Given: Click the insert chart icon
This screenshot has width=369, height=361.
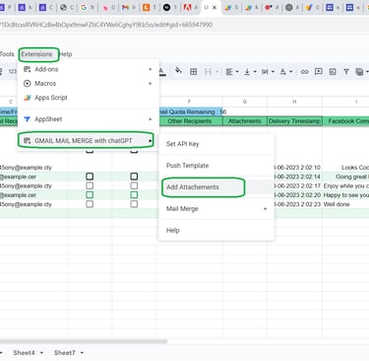Looking at the screenshot, I should click(x=333, y=71).
